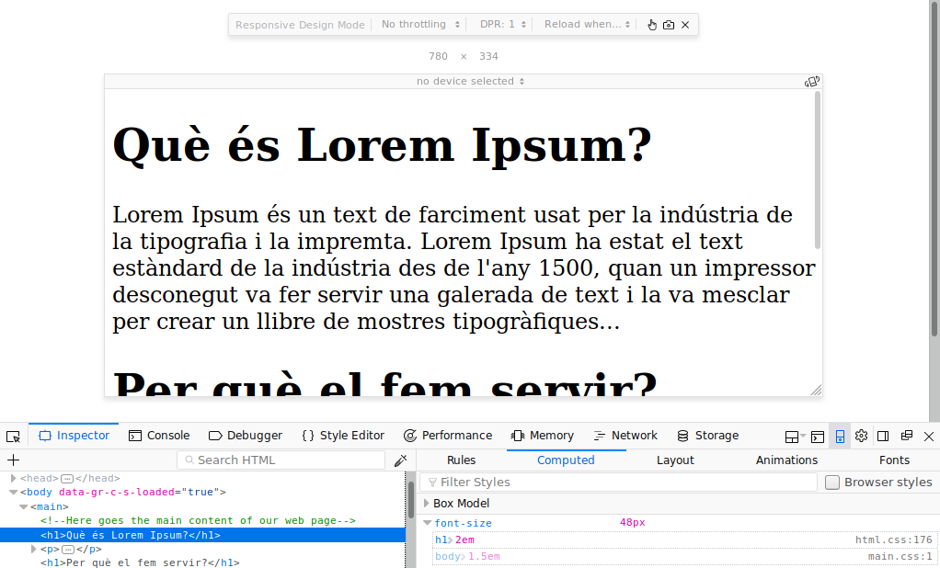This screenshot has height=568, width=940.
Task: Click the element picker icon
Action: (x=13, y=436)
